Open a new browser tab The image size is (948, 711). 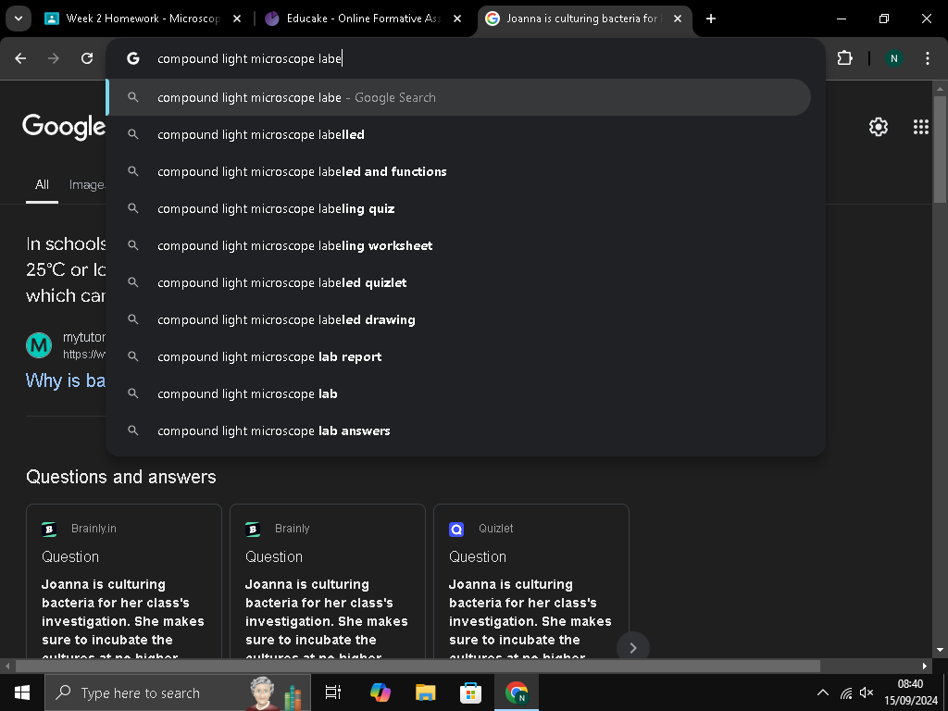[x=711, y=19]
